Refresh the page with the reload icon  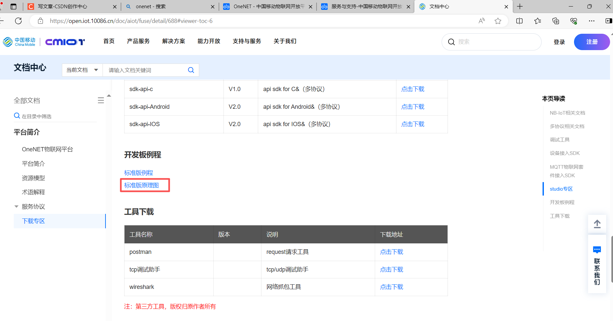coord(18,21)
